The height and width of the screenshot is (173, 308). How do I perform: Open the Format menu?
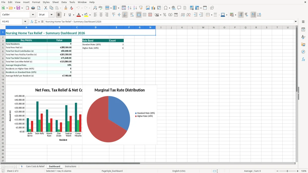coord(36,2)
